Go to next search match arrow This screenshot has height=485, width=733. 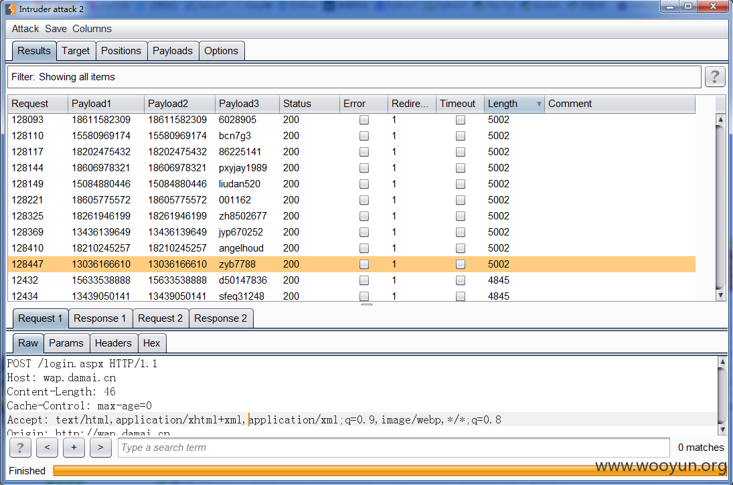point(100,448)
